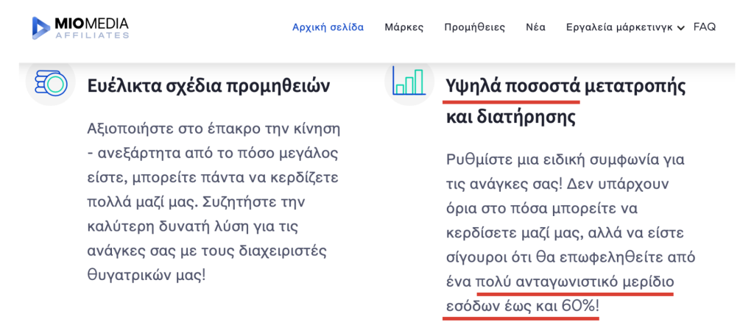The image size is (754, 333).
Task: Open the Μάρκες page from the navigation
Action: 404,27
